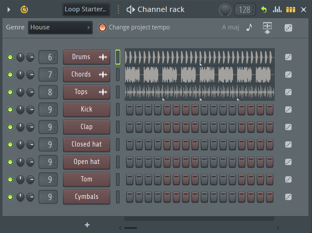This screenshot has height=233, width=312.
Task: Click the Tops waveform clip
Action: click(199, 92)
